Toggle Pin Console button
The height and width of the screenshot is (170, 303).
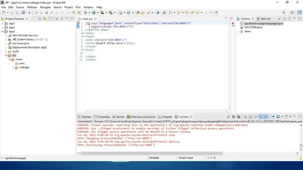point(273,117)
